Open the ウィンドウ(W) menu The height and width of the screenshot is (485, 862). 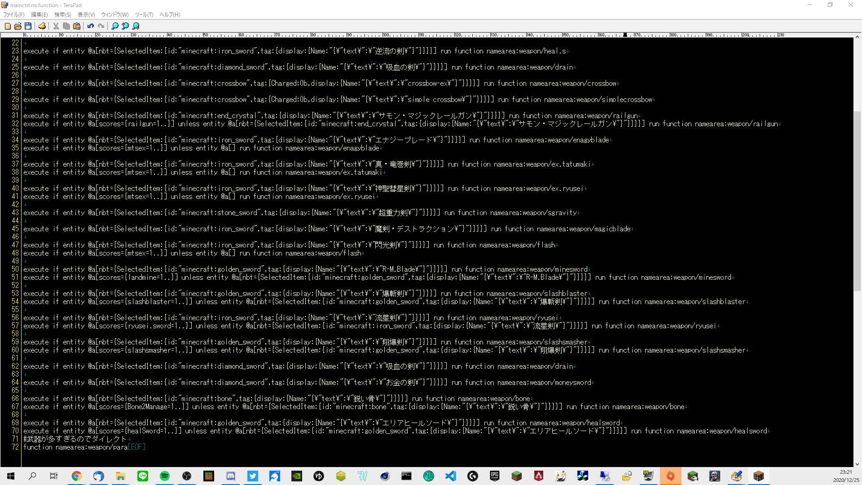coord(114,15)
